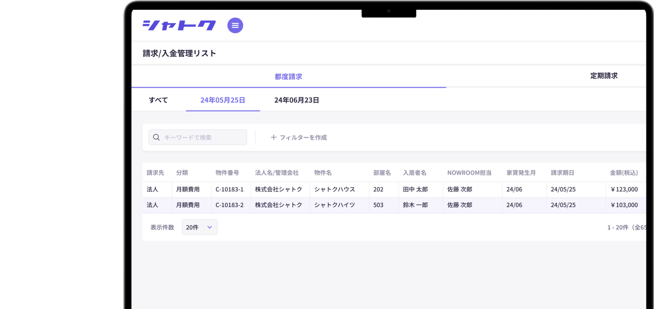Click property name シャトクハウス
Viewport: 654px width, 309px height.
pyautogui.click(x=335, y=189)
